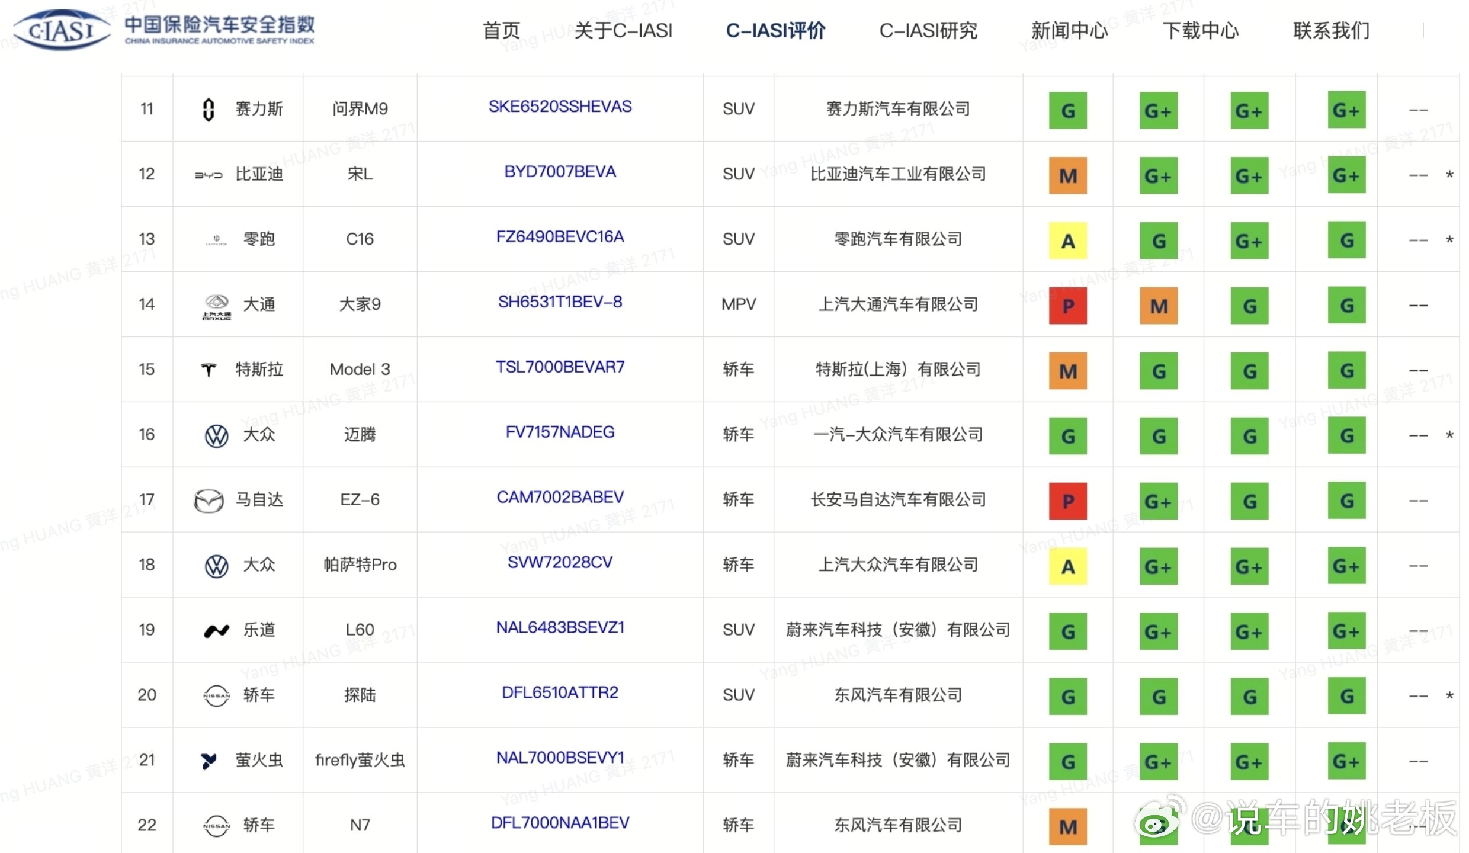This screenshot has width=1469, height=853.
Task: Open model link FZ6490BEVC16A
Action: (560, 237)
